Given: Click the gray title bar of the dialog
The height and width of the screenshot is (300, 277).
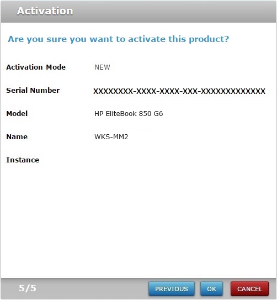Looking at the screenshot, I should tap(172, 12).
